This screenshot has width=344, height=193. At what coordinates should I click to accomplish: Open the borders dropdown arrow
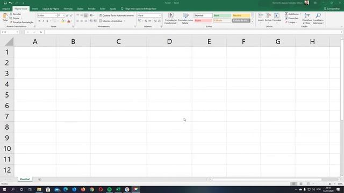click(x=58, y=21)
